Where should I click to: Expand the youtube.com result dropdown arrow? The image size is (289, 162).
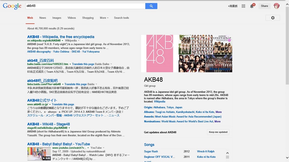[x=88, y=148]
